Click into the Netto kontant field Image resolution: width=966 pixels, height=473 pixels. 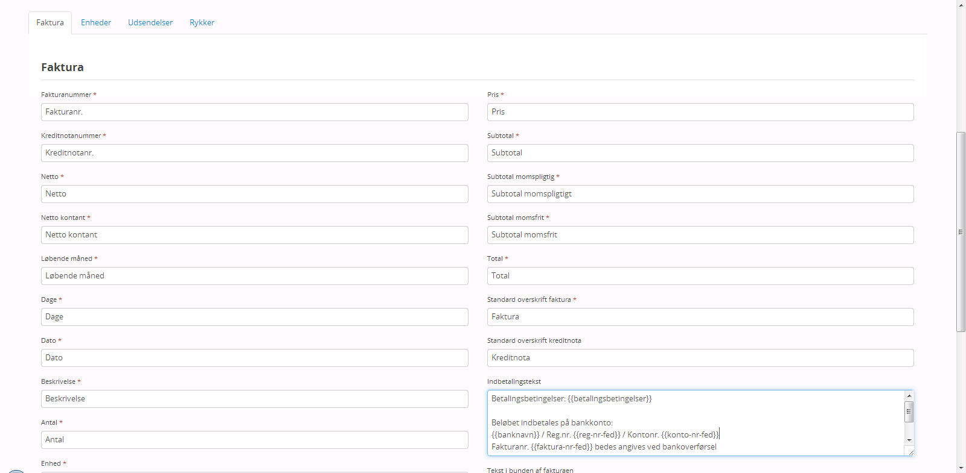(254, 235)
